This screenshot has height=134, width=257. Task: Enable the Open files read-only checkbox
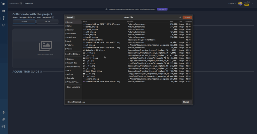click(x=67, y=102)
